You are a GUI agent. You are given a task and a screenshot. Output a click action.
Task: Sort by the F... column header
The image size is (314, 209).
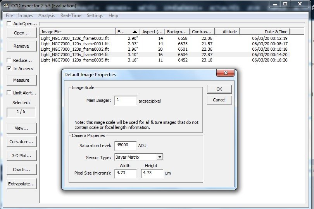tap(128, 32)
